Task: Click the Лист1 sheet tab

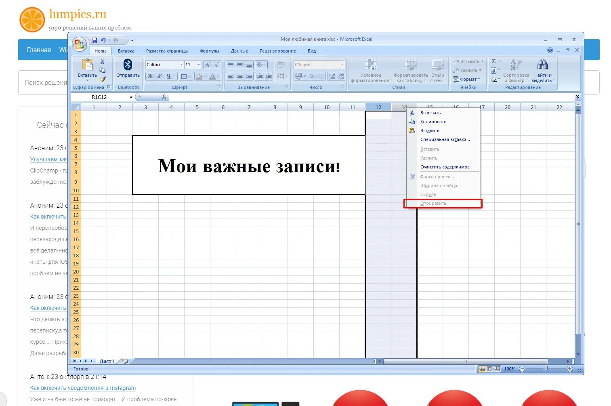Action: (107, 361)
